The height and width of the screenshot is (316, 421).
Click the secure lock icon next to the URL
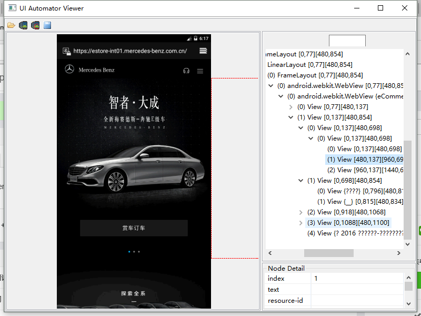point(67,51)
